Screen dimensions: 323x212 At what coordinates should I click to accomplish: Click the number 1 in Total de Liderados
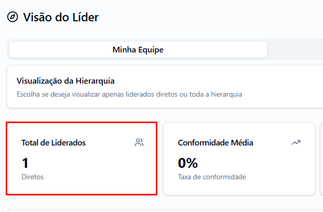(x=25, y=163)
